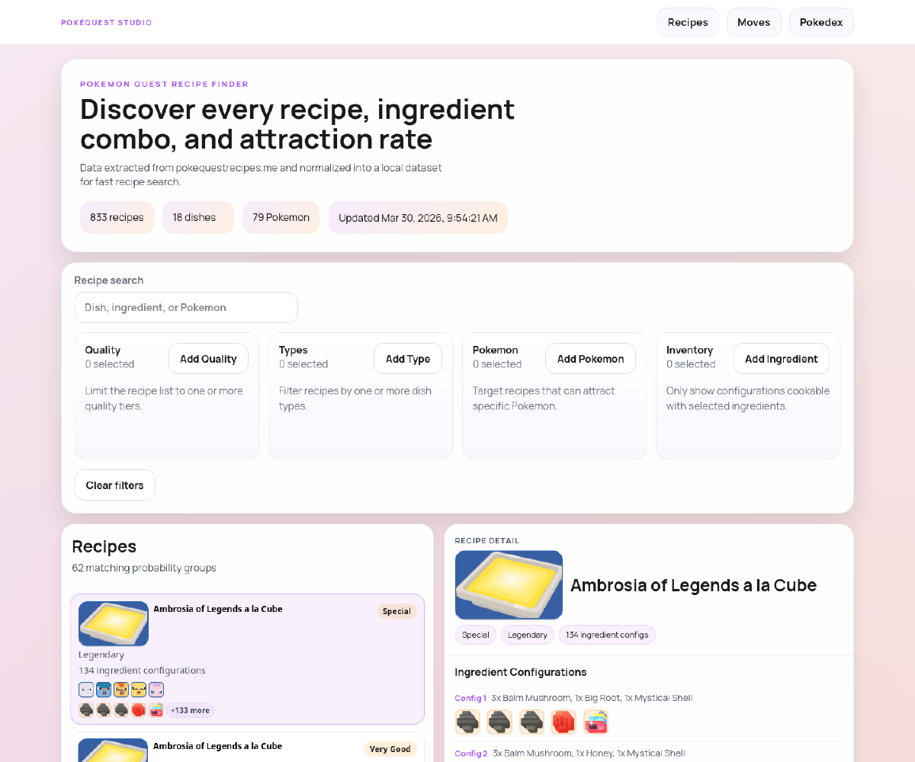
Task: Click the blue Articuno icon in recipe card
Action: (104, 690)
